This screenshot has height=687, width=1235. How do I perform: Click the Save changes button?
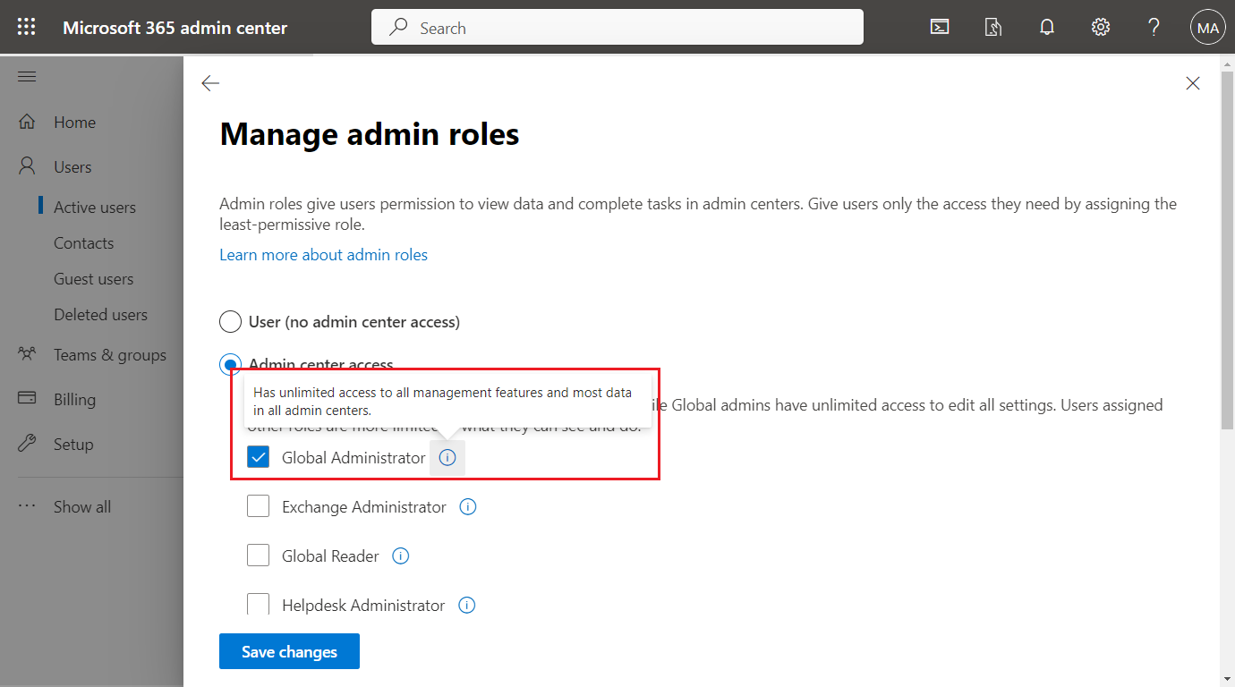[x=289, y=651]
